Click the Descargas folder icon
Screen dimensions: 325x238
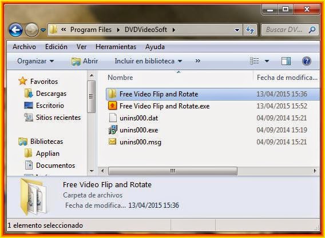(29, 94)
